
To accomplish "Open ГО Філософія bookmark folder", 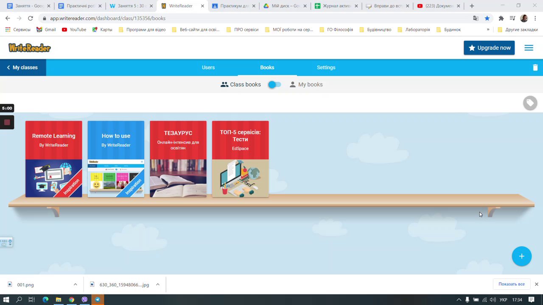I will click(x=336, y=30).
